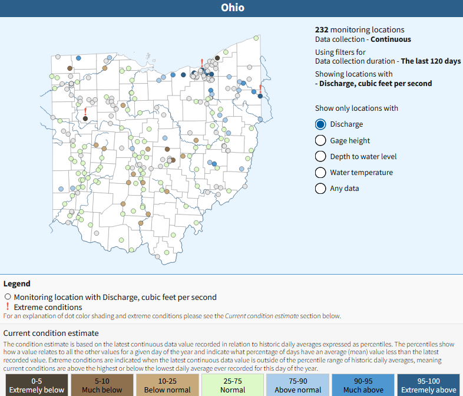Select the Gage height option

point(320,140)
